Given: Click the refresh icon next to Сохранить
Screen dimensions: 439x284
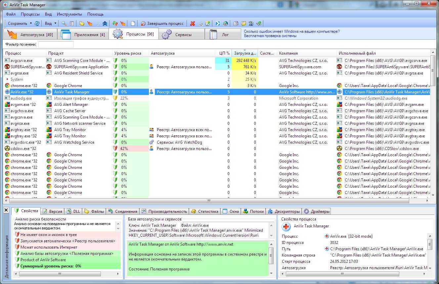Looking at the screenshot, I should (x=37, y=24).
